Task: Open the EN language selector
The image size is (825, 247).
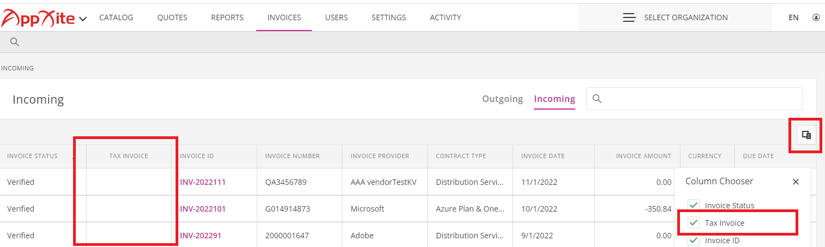Action: (x=793, y=17)
